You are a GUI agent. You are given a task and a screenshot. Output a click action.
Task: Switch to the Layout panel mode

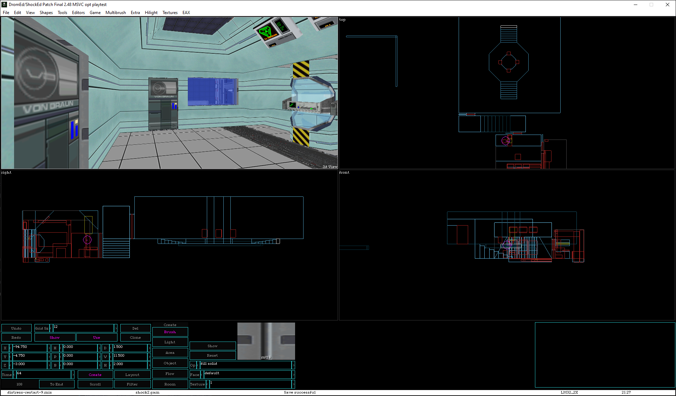pyautogui.click(x=132, y=375)
